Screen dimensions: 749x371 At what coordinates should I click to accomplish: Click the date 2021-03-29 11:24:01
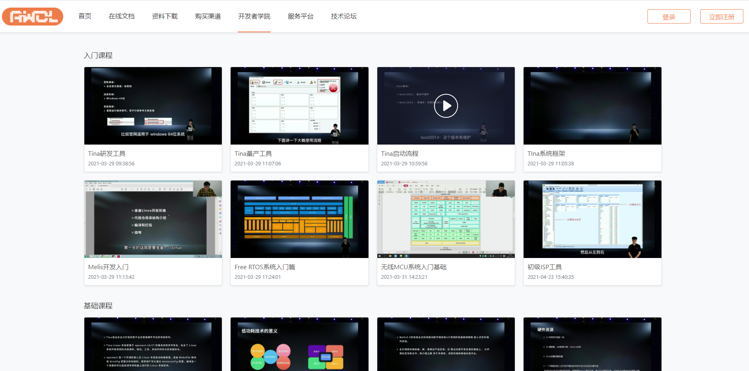pyautogui.click(x=258, y=277)
